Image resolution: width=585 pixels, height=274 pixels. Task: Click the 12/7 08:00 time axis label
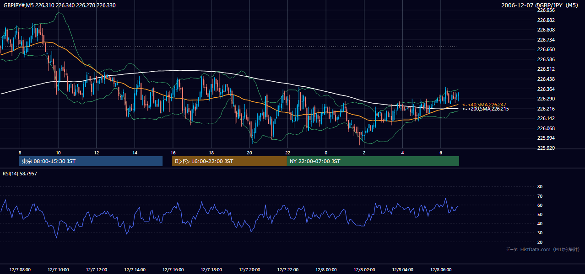tap(20, 270)
